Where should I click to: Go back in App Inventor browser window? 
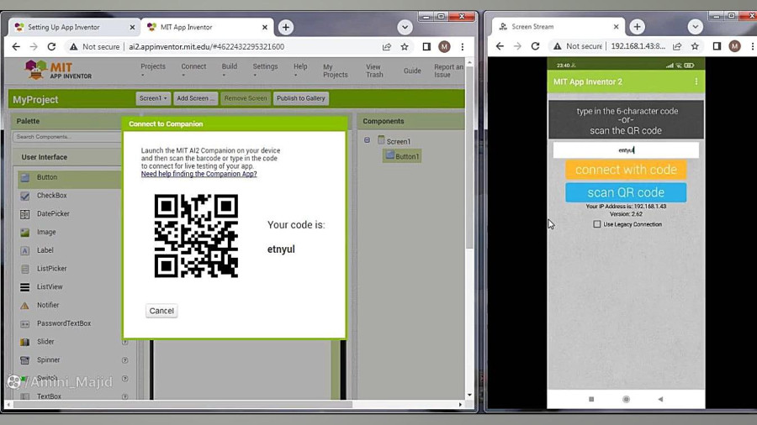pyautogui.click(x=16, y=47)
